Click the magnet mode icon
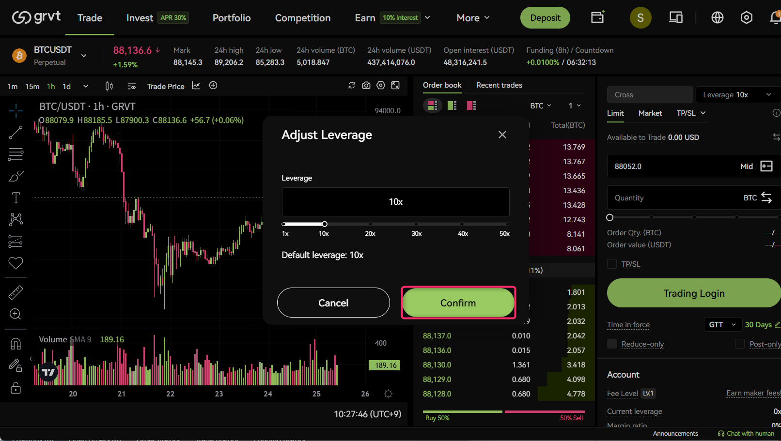The height and width of the screenshot is (441, 781). [x=16, y=344]
